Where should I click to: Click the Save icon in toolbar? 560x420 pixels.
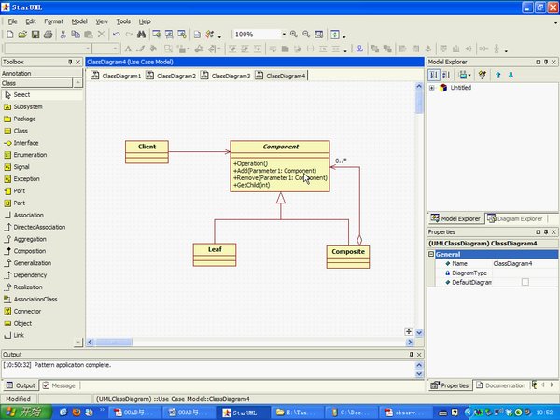coord(35,35)
